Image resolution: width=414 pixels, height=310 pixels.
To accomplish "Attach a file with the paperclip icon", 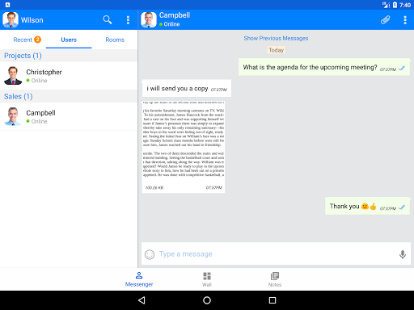I will click(x=385, y=20).
